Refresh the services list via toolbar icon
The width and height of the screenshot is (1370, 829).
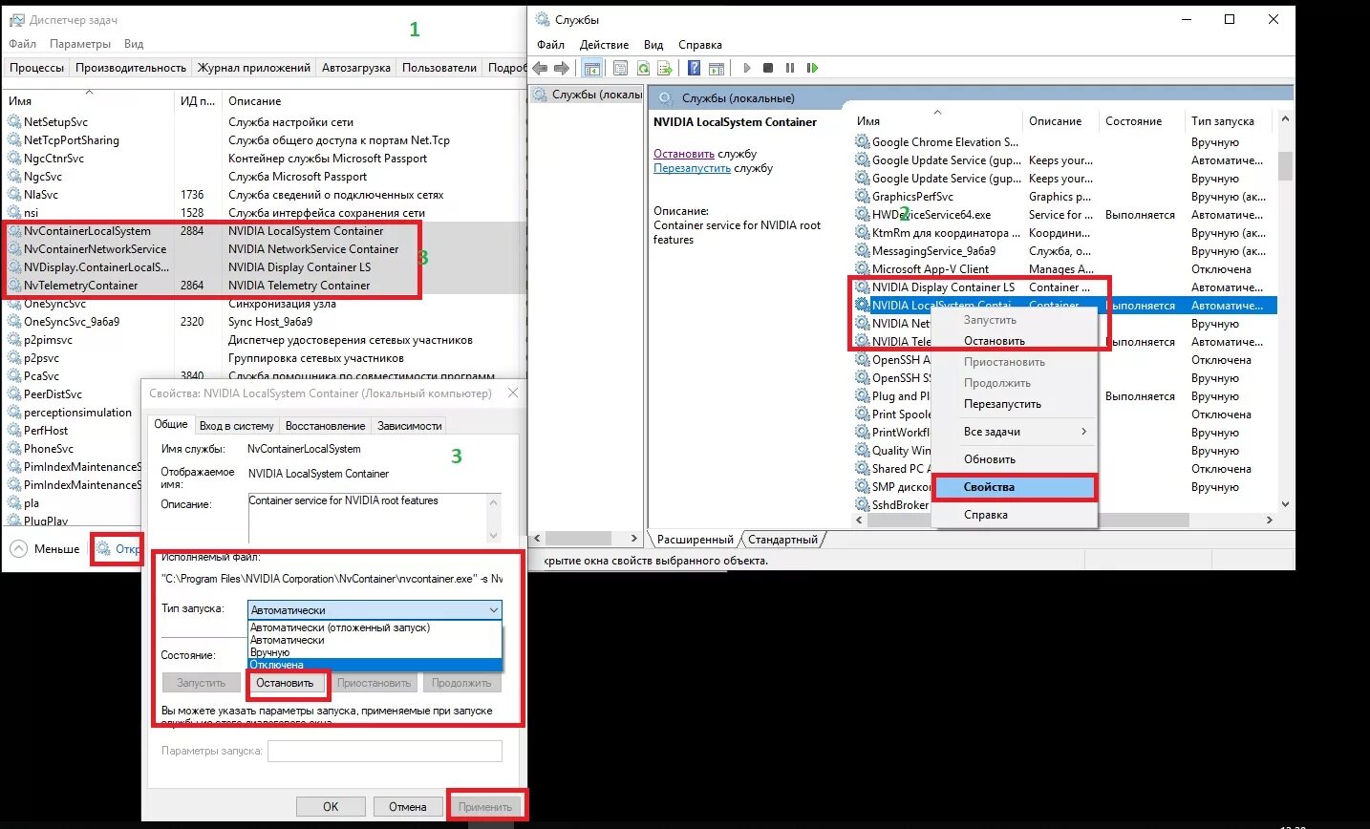point(643,68)
